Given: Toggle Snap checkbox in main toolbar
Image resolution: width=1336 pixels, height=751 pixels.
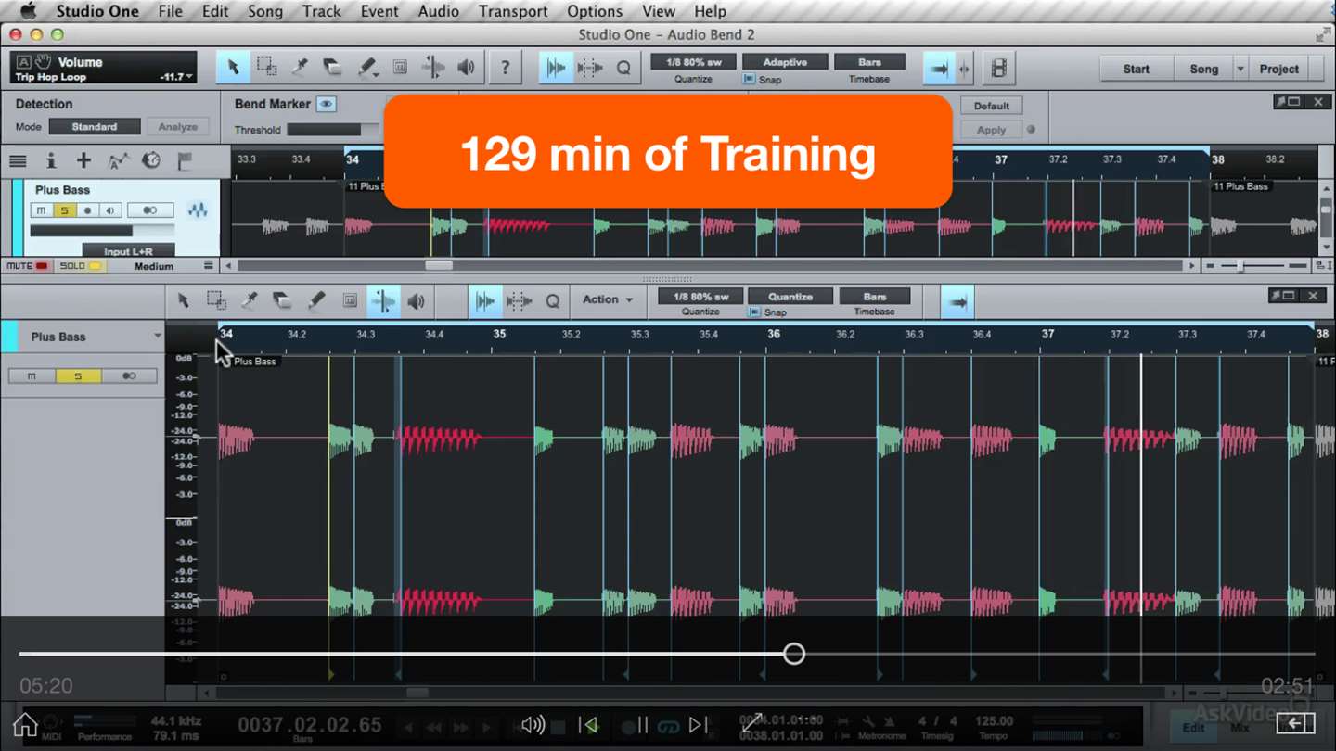Looking at the screenshot, I should pos(750,80).
